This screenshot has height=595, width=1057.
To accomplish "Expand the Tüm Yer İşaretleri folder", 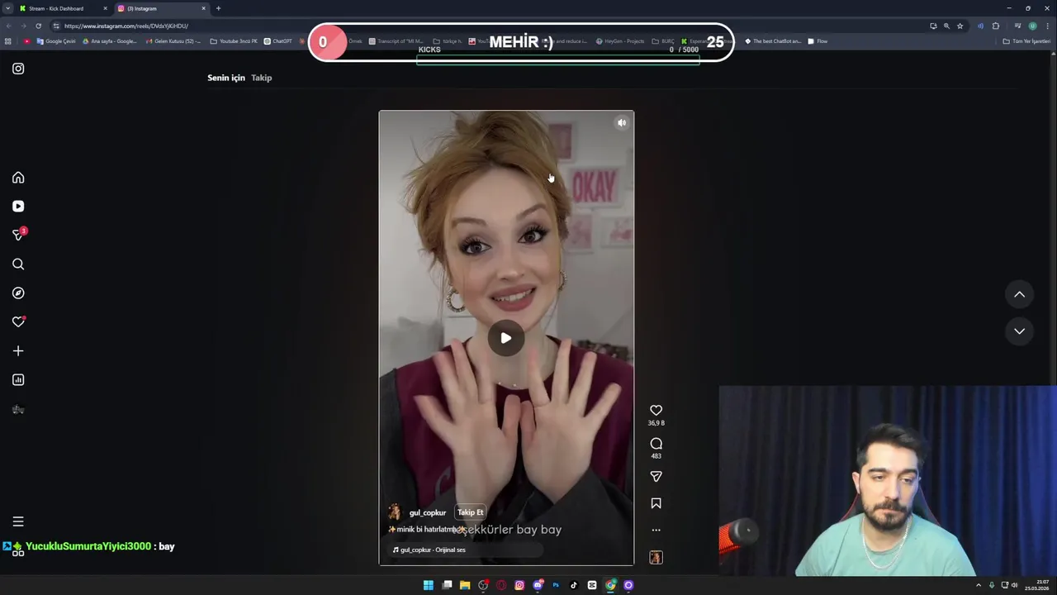I will (1026, 41).
